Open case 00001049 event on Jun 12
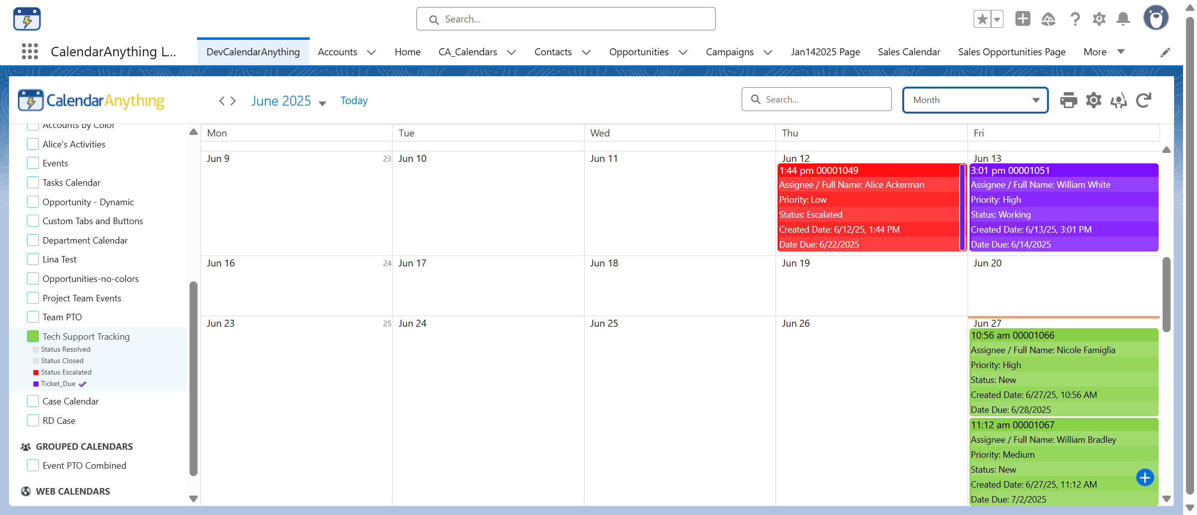The height and width of the screenshot is (515, 1197). 868,171
